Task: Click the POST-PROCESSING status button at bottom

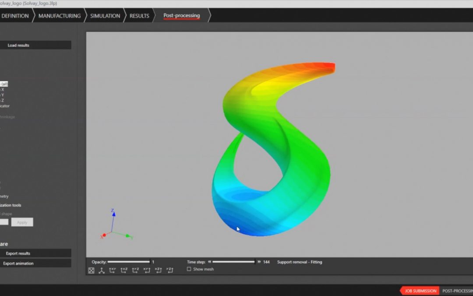Action: [457, 291]
